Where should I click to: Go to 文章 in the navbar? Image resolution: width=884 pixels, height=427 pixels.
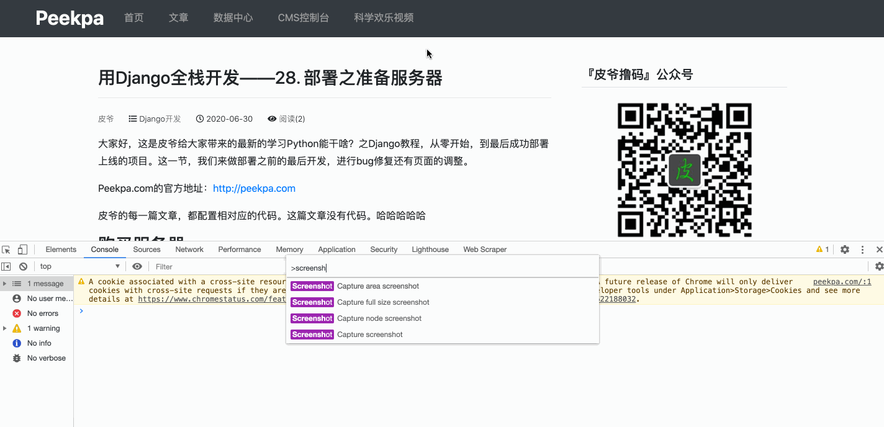179,18
